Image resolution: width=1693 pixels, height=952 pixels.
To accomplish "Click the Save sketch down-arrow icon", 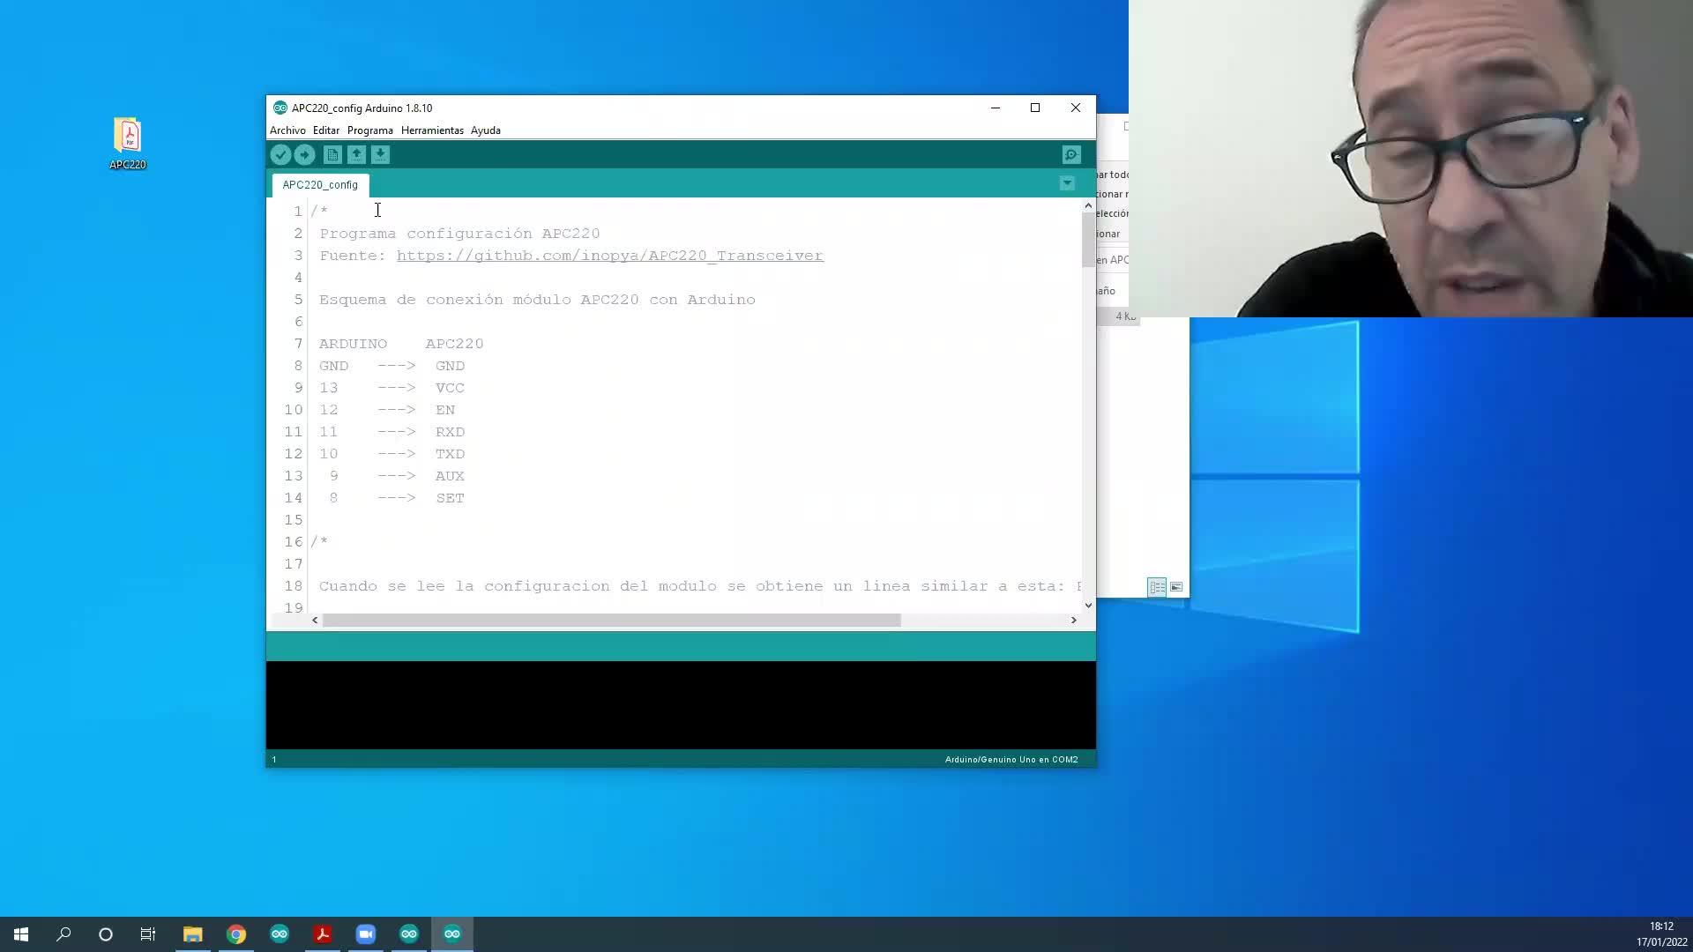I will click(x=380, y=155).
